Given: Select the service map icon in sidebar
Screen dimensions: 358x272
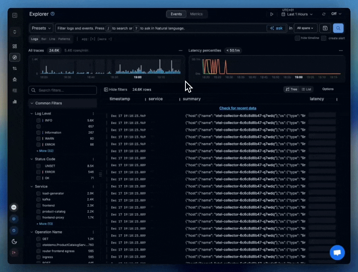Looking at the screenshot, I should [14, 68].
